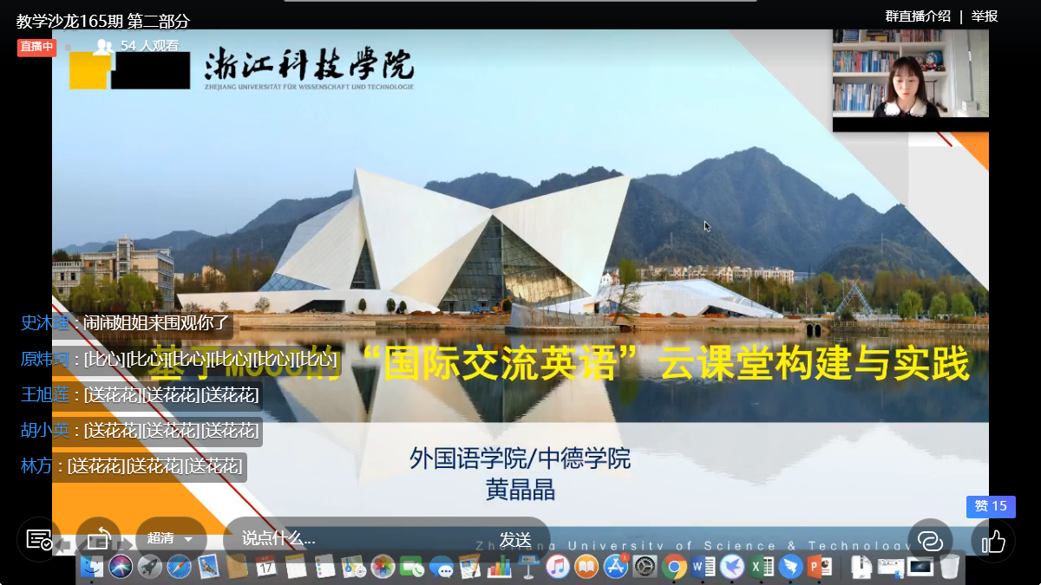Click the 54 人观看 viewer count icon
1041x585 pixels.
pyautogui.click(x=103, y=46)
